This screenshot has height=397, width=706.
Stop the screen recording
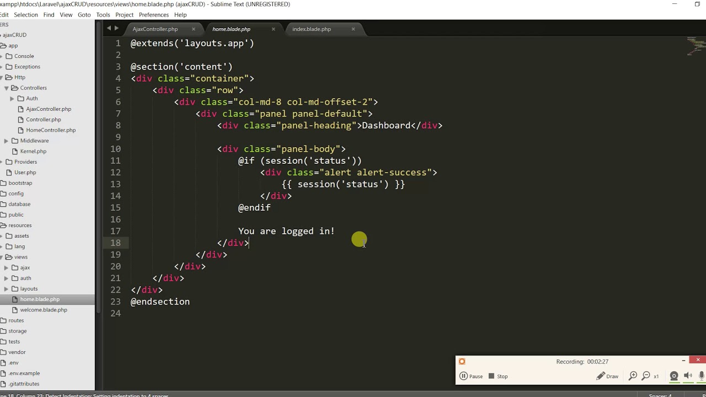pos(498,376)
